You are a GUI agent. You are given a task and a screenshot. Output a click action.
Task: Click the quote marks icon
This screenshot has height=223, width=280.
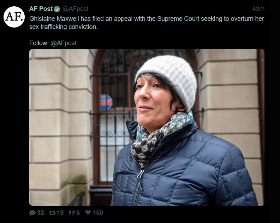click(71, 213)
